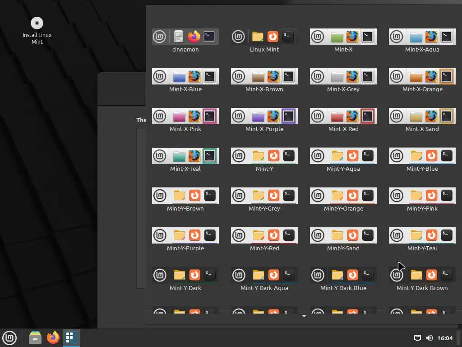The width and height of the screenshot is (462, 347).
Task: Select the Mint-X-Brown theme
Action: pyautogui.click(x=264, y=80)
